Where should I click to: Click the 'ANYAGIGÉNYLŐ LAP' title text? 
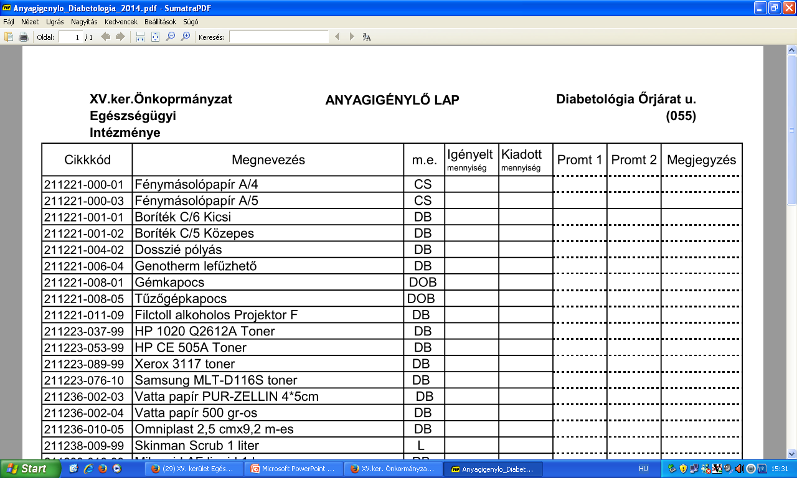tap(392, 100)
